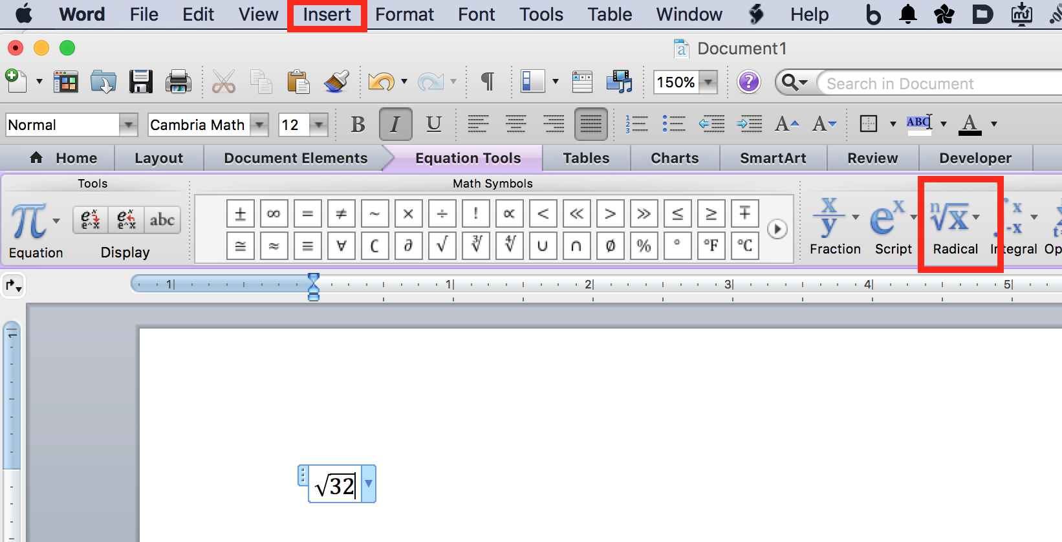
Task: Toggle Bold formatting
Action: pos(358,124)
